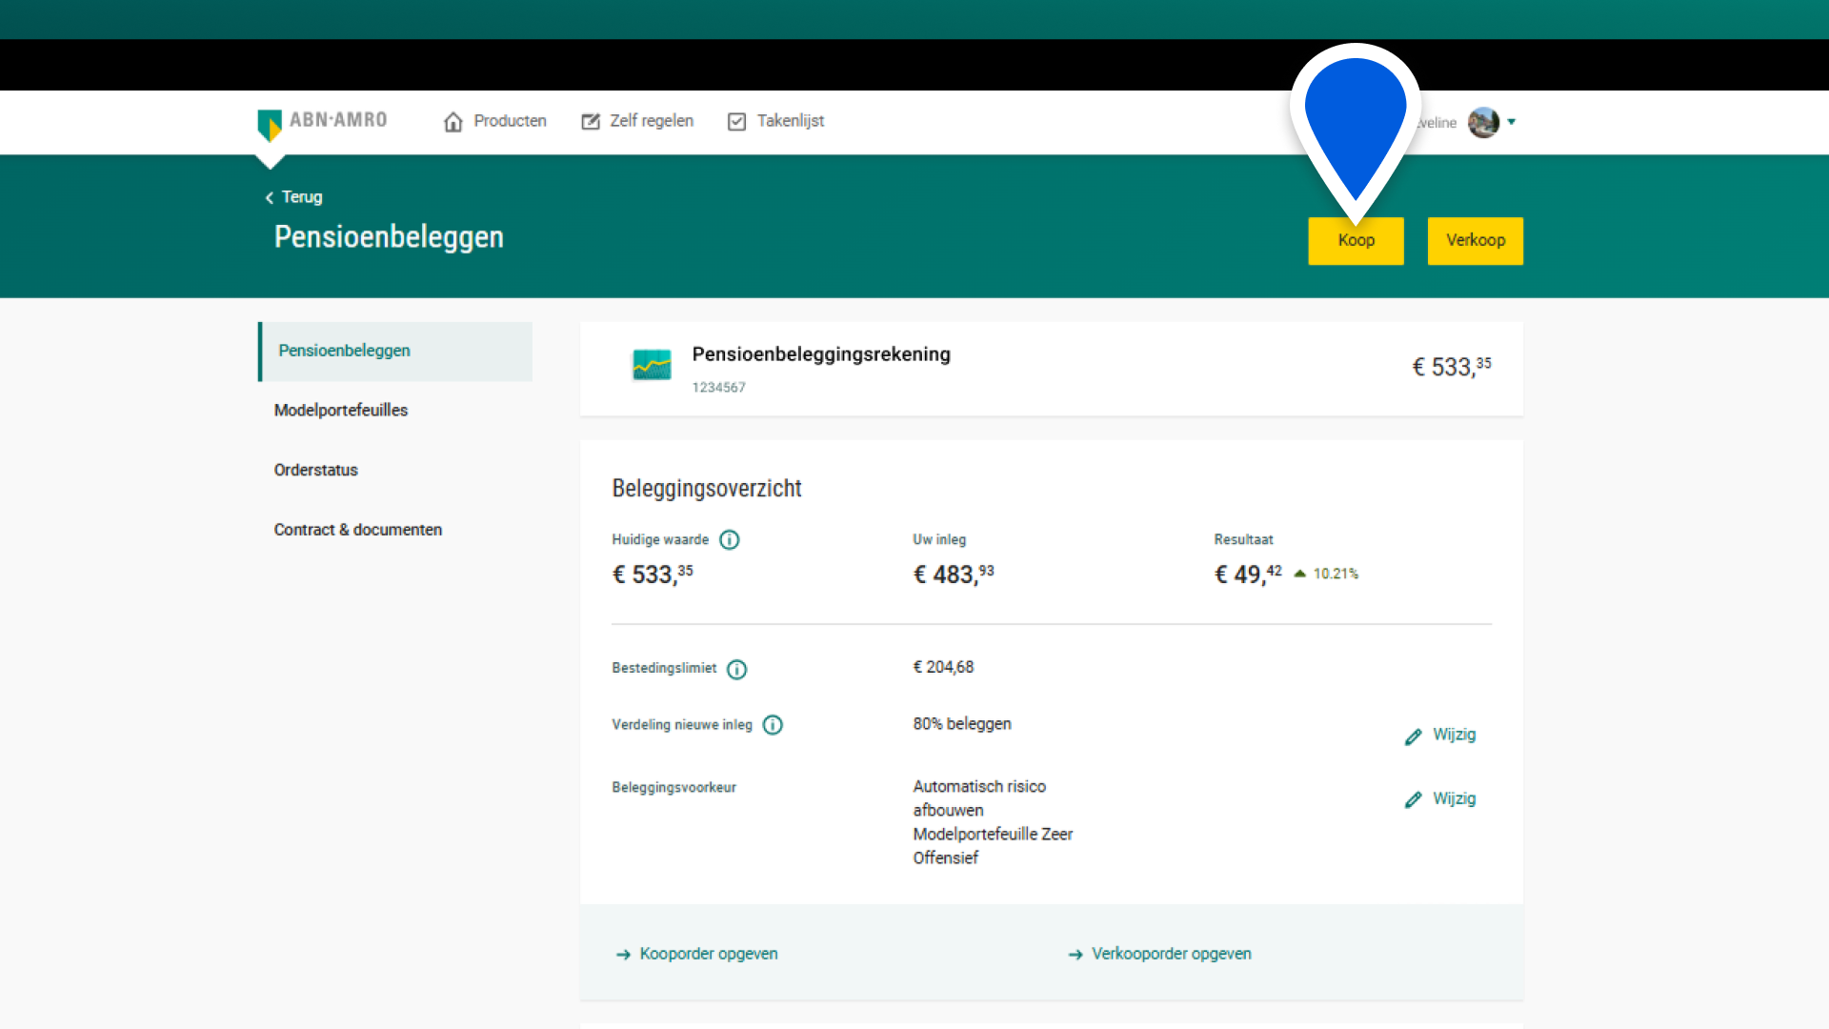The image size is (1829, 1029).
Task: Open info icon next to Bestedingslimiet
Action: click(x=736, y=670)
